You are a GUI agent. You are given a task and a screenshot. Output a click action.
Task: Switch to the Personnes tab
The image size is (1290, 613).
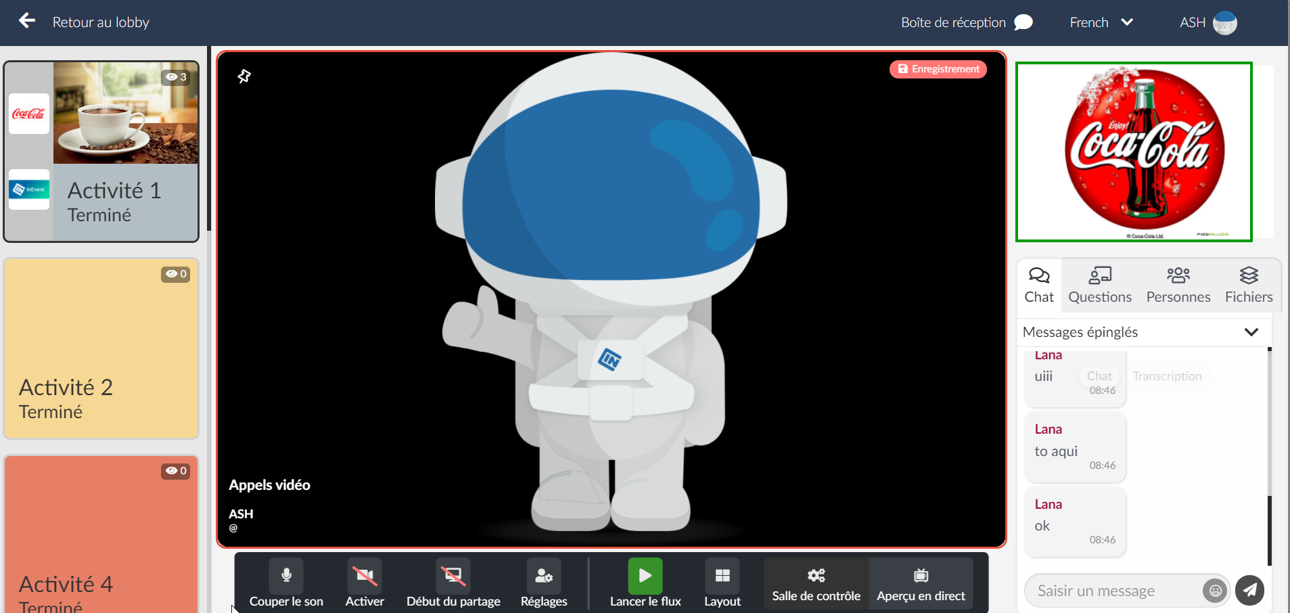click(x=1178, y=285)
